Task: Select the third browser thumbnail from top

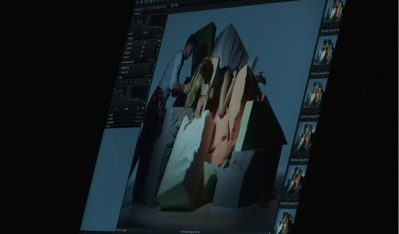Action: [x=316, y=94]
